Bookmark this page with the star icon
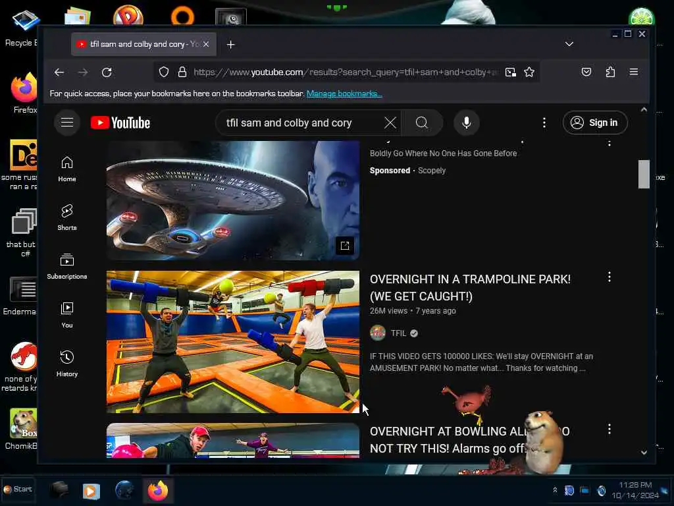This screenshot has height=506, width=674. [x=529, y=72]
